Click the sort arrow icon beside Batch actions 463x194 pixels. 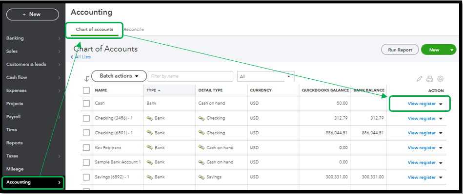86,79
